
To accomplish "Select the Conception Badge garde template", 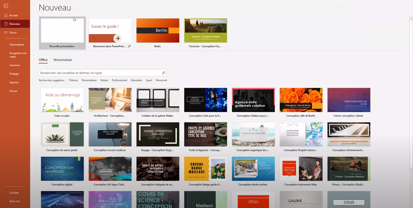I will point(206,172).
